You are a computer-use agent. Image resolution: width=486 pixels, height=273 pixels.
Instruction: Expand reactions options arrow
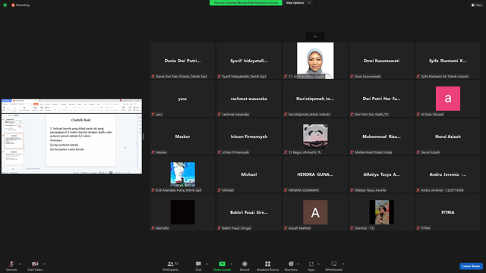(x=298, y=264)
